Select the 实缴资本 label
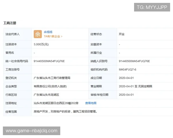 pos(96,44)
